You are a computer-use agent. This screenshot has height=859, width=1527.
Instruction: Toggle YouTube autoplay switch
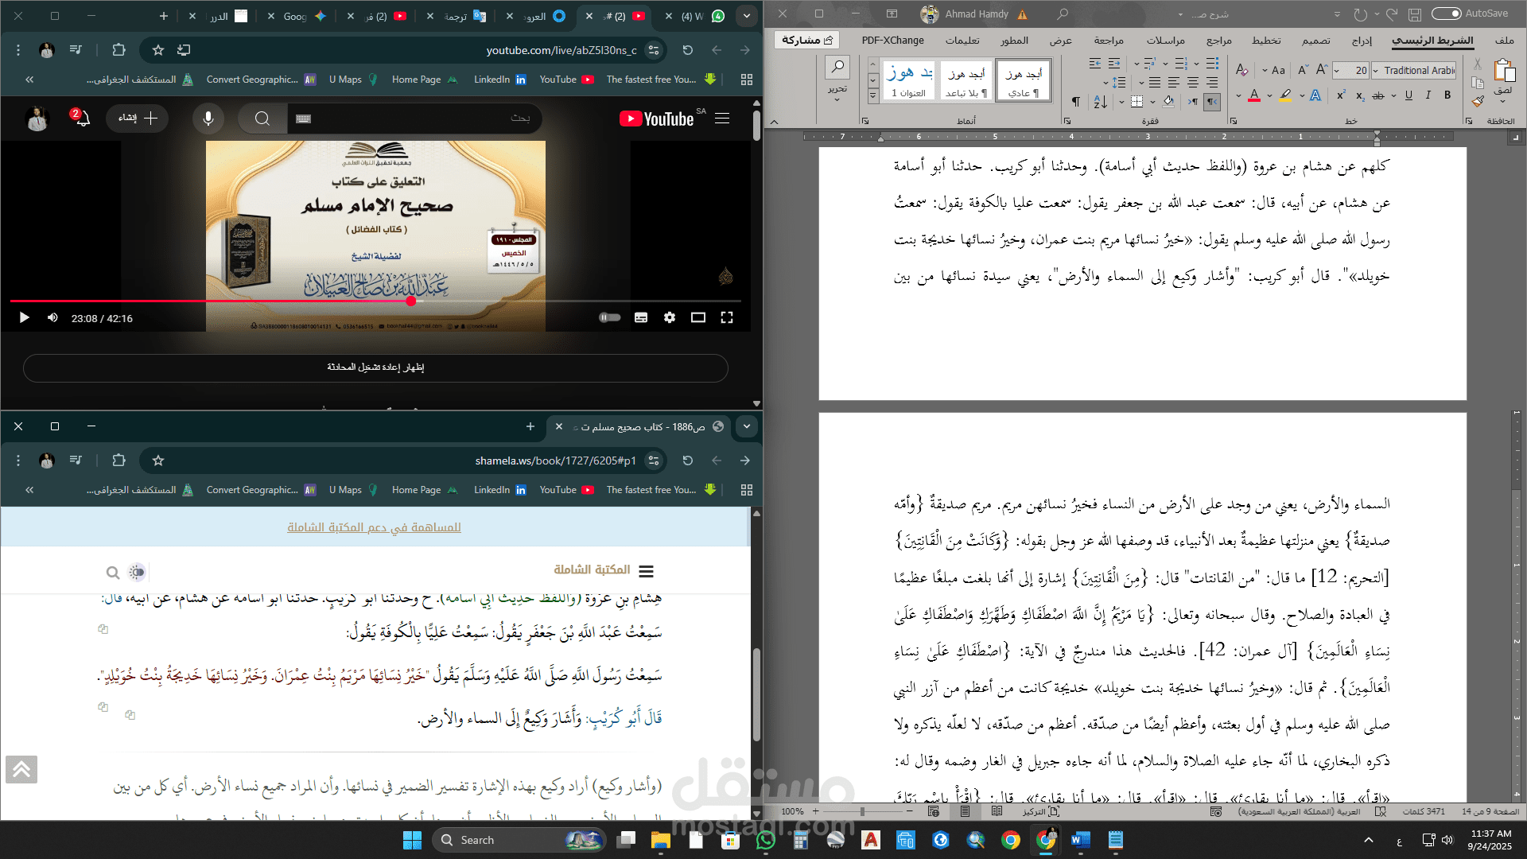click(610, 317)
